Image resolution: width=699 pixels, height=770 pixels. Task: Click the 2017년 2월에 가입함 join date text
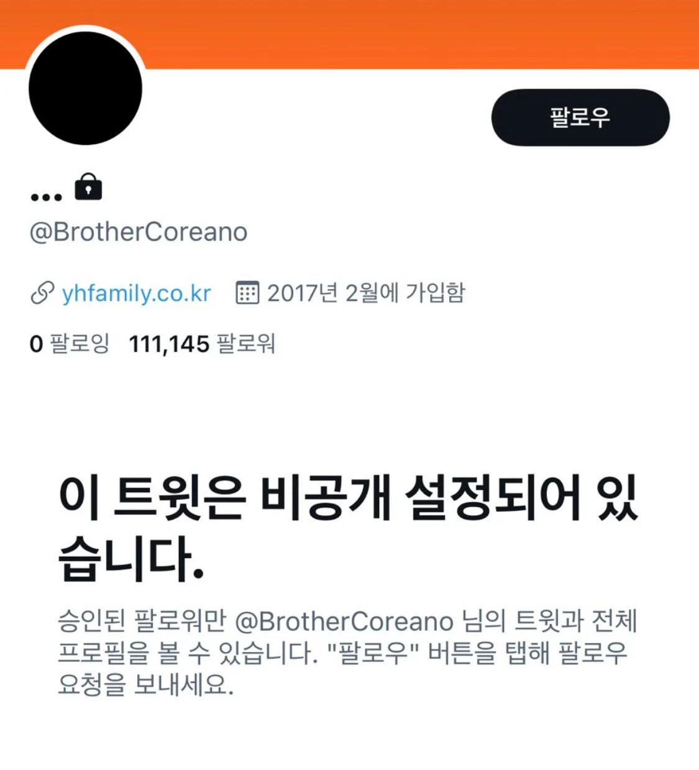[x=366, y=292]
